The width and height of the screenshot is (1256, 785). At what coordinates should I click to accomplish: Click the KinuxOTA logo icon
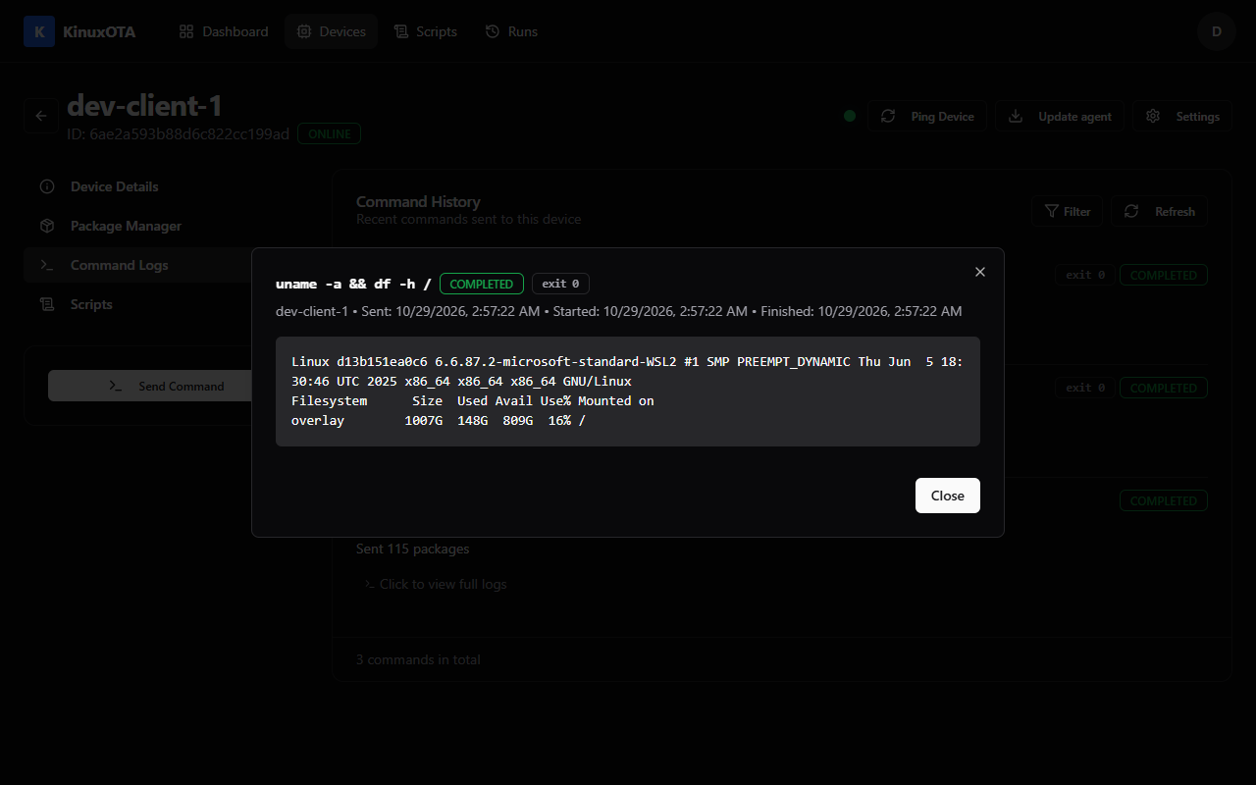point(39,31)
